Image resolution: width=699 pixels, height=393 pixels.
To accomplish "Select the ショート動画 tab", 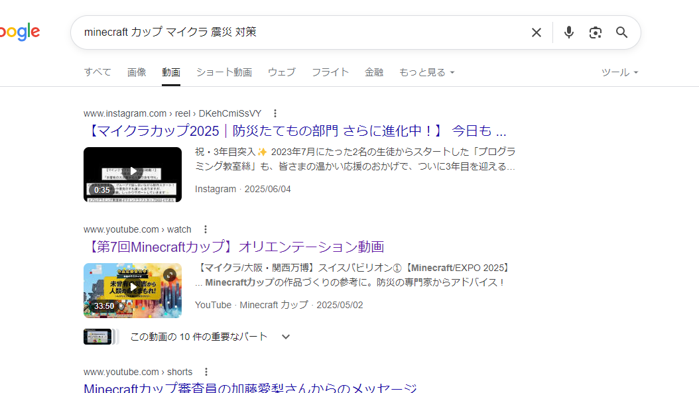I will click(x=223, y=72).
